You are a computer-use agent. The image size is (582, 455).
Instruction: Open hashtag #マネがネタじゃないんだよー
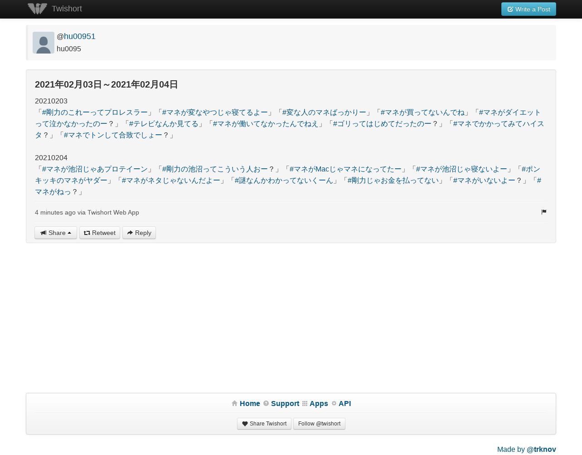click(x=171, y=181)
